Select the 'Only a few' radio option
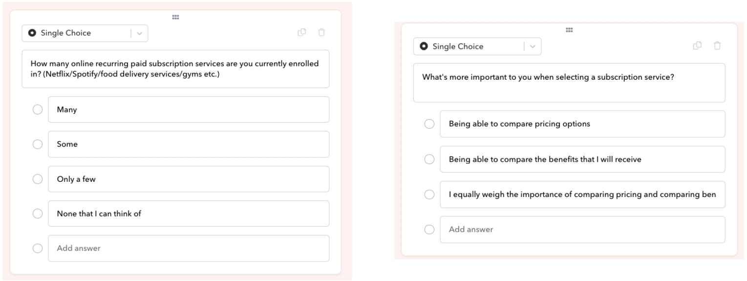 pos(37,179)
